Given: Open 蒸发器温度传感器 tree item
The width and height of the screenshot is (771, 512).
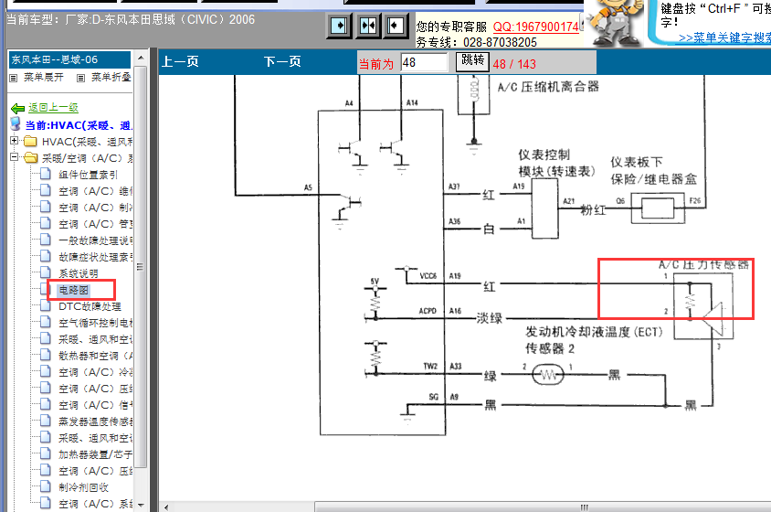Looking at the screenshot, I should (95, 421).
